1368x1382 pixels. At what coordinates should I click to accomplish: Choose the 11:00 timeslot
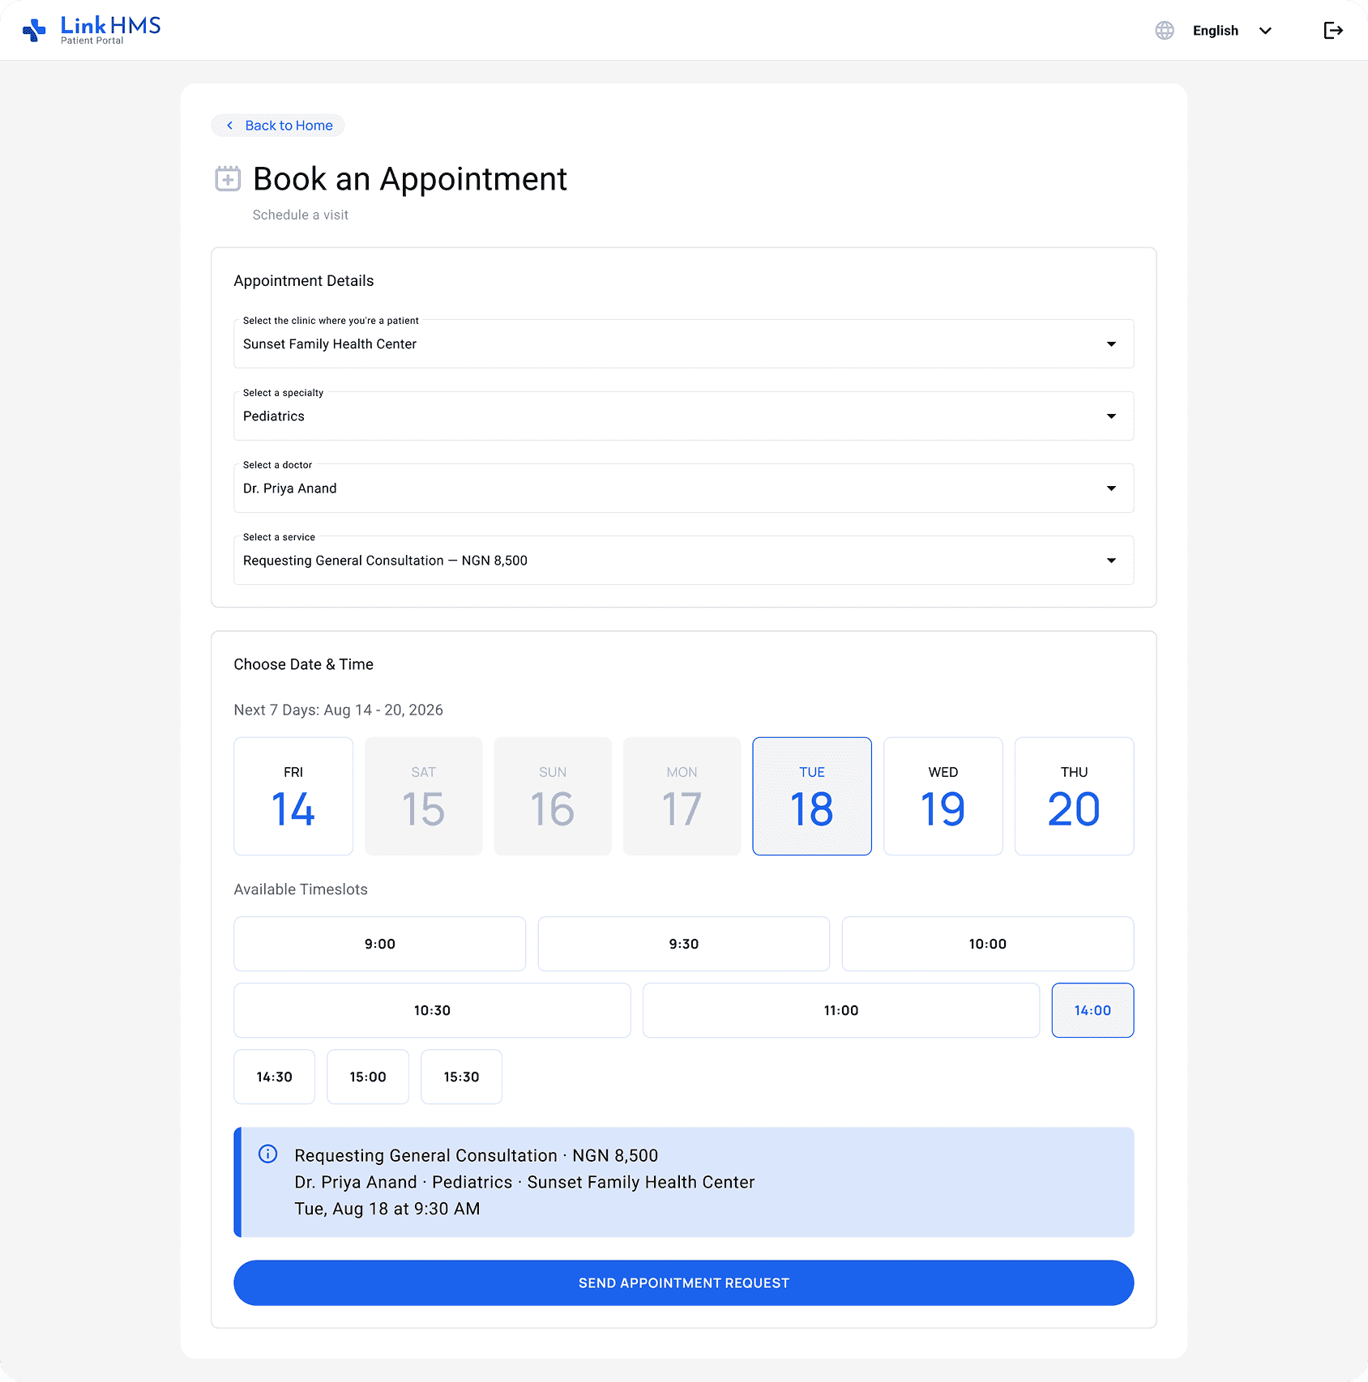(841, 1010)
